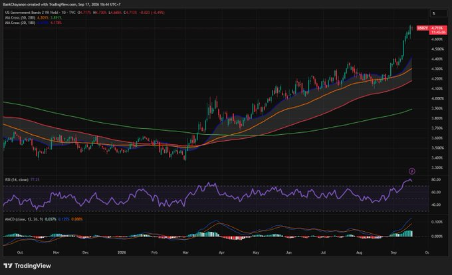The image size is (452, 275).
Task: Click the 4.200% price axis label
Action: [437, 78]
